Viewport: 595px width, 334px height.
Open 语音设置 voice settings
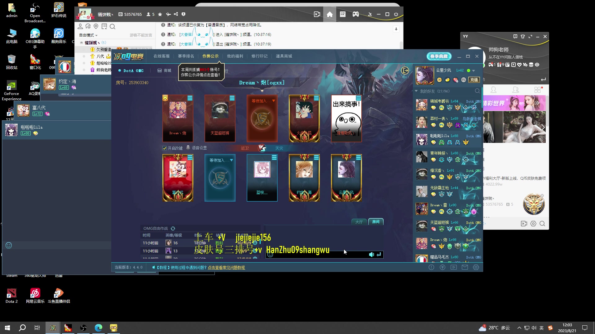click(199, 148)
